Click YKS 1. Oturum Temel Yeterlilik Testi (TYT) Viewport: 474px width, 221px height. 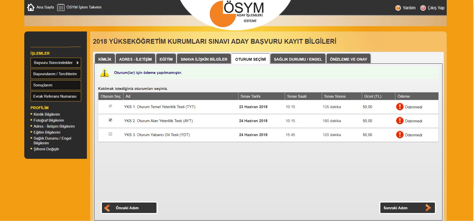pyautogui.click(x=160, y=107)
